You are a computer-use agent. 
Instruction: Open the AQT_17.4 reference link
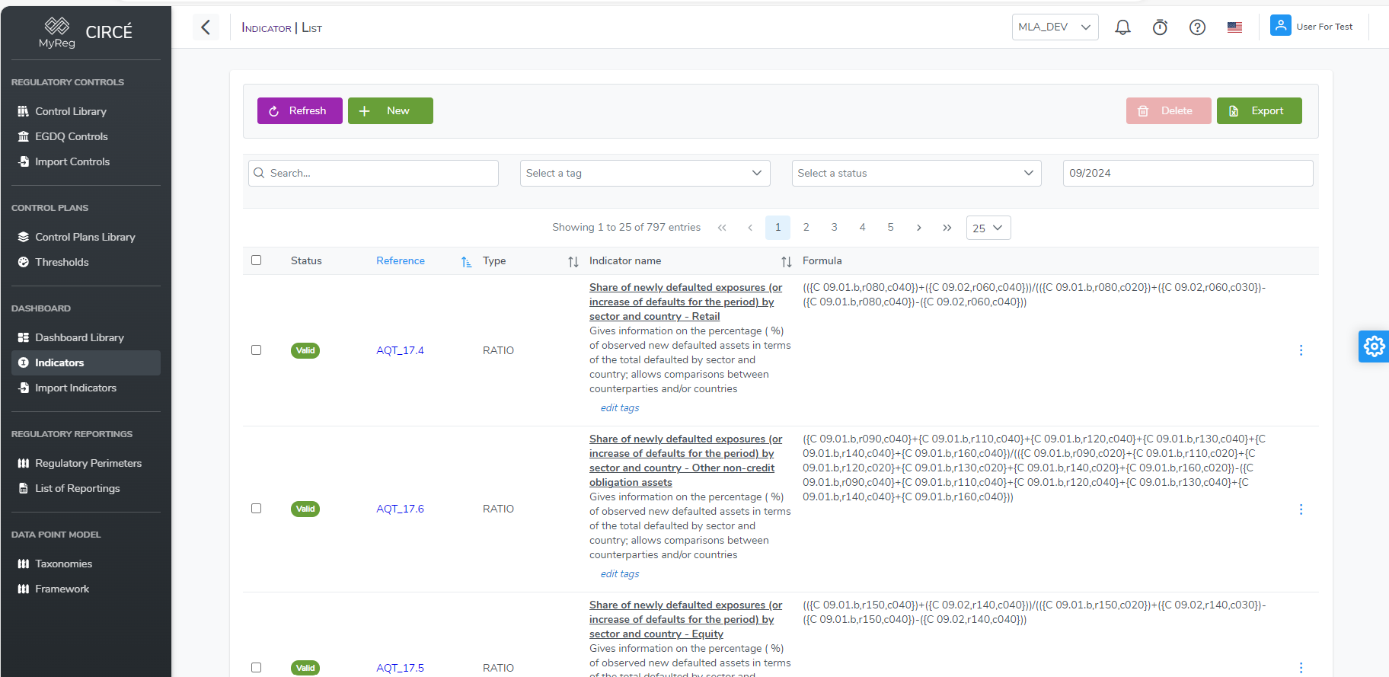click(x=400, y=350)
